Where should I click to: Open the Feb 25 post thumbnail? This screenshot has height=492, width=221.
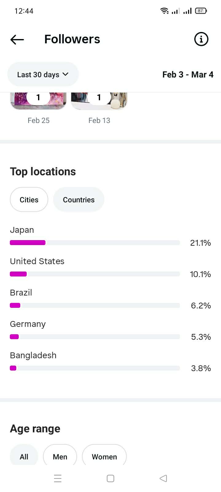click(38, 101)
